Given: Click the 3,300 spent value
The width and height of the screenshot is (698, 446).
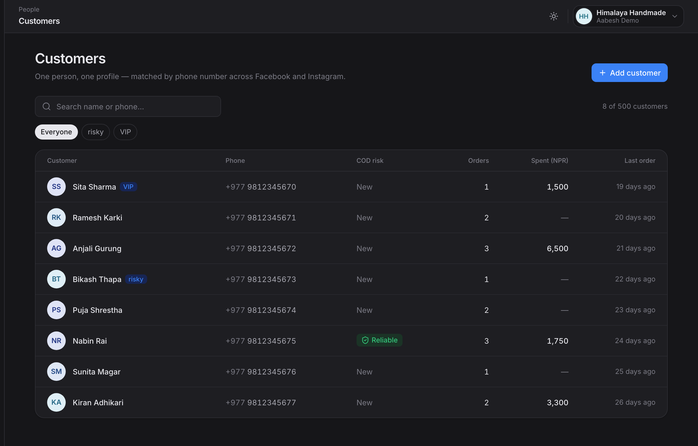Looking at the screenshot, I should click(558, 402).
